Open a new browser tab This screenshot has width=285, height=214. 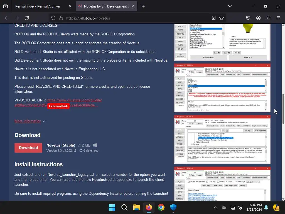point(143,6)
